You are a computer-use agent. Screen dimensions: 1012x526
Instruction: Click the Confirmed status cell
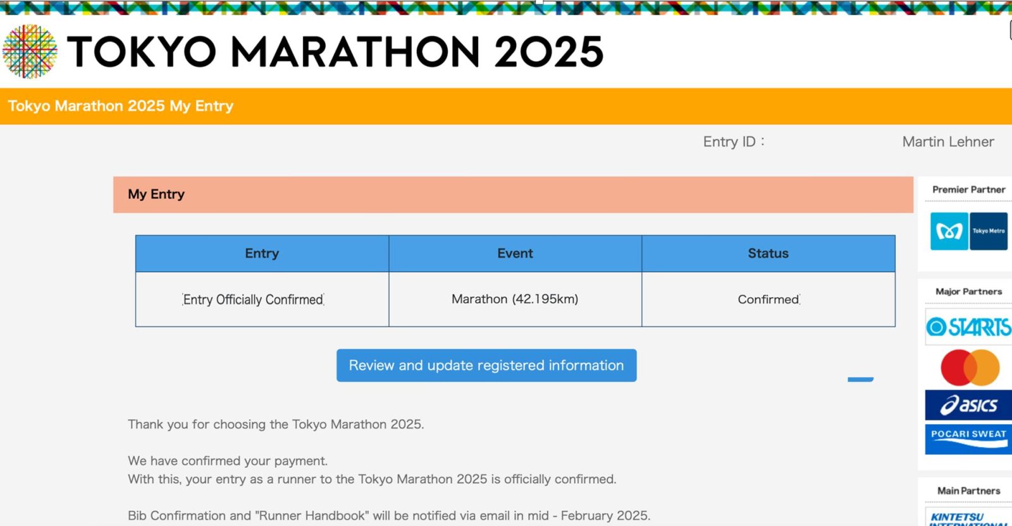point(768,299)
